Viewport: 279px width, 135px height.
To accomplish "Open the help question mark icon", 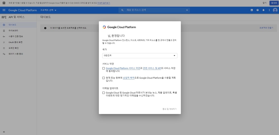I will (x=257, y=10).
